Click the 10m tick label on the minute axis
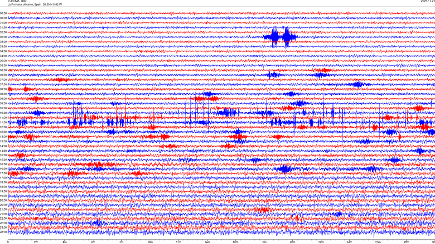Viewport: 435px width, 244px height. 150,242
